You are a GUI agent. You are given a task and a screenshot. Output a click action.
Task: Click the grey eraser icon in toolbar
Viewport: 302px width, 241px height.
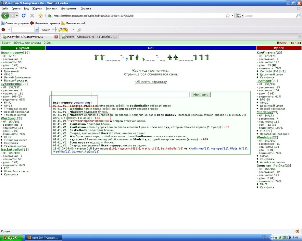click(x=79, y=30)
